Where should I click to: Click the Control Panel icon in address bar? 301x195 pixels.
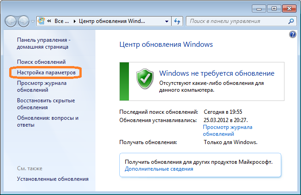(41, 21)
